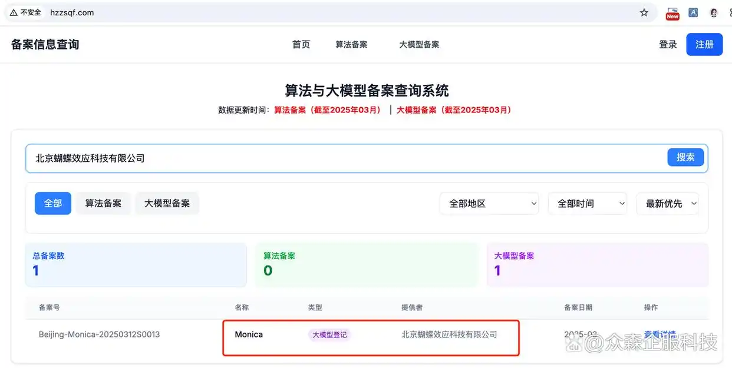Switch to the 全部 filter tab
Image resolution: width=732 pixels, height=368 pixels.
point(52,203)
